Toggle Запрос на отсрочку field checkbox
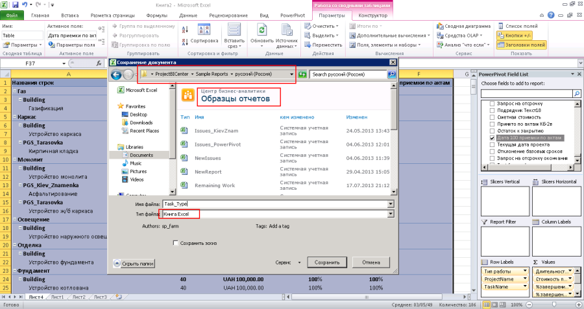 tap(492, 104)
